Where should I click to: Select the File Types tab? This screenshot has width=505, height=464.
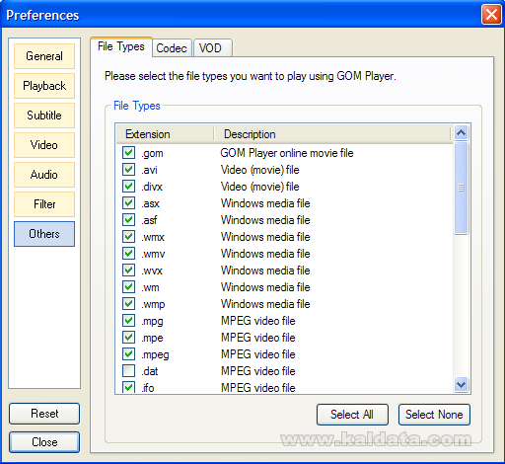point(121,46)
